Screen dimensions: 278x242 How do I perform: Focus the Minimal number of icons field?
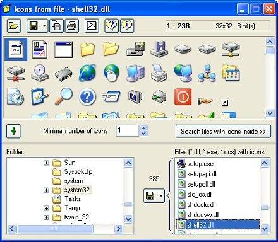[127, 130]
